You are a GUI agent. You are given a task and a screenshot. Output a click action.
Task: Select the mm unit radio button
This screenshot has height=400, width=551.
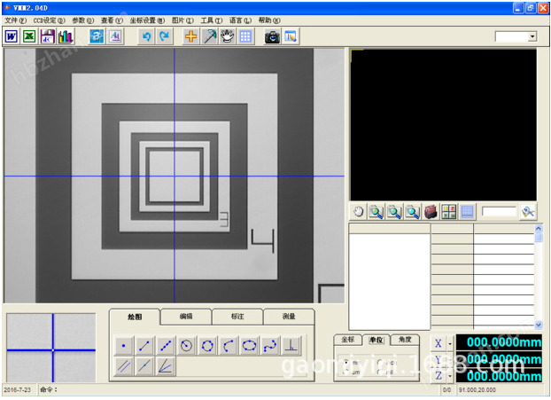click(346, 361)
